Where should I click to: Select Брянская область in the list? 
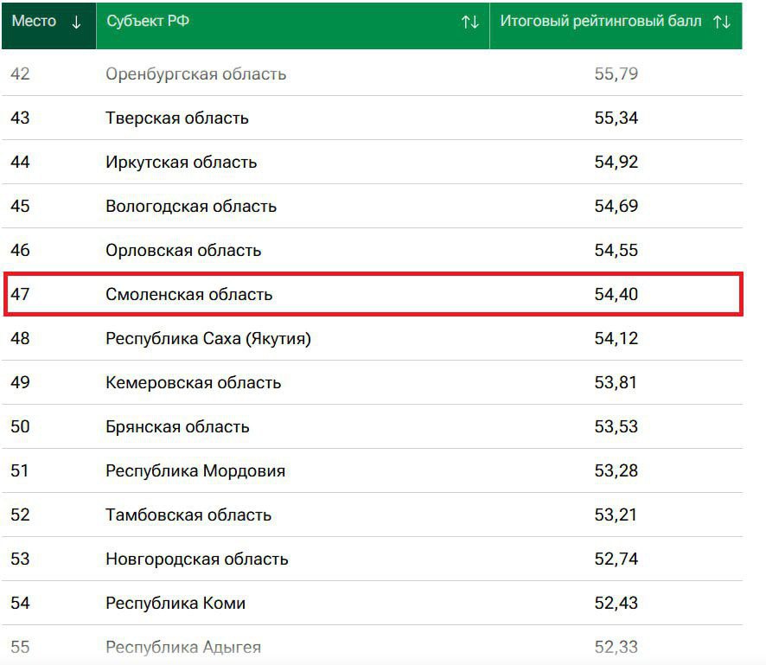[177, 427]
